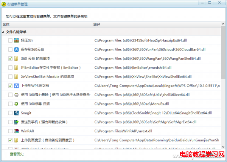Click the SoftMgrExt64.dll path
This screenshot has width=227, height=162.
(x=145, y=122)
